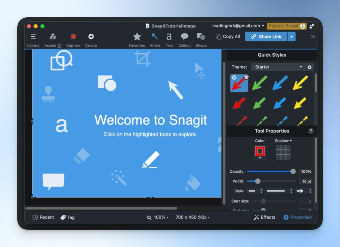Open the 700 x 450 @2x size menu
Image resolution: width=340 pixels, height=247 pixels.
[x=193, y=217]
